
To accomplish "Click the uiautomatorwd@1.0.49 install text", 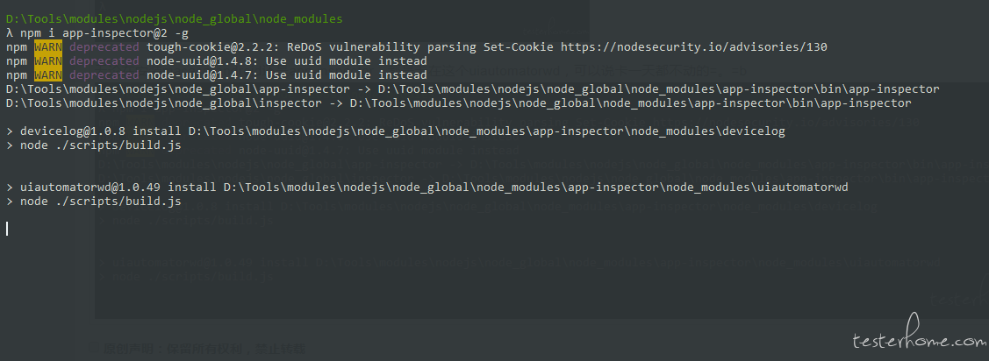I will [x=92, y=188].
